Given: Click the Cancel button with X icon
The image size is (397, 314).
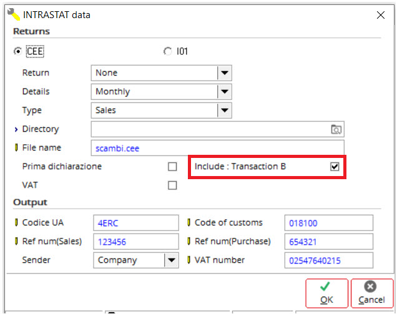Looking at the screenshot, I should point(372,293).
